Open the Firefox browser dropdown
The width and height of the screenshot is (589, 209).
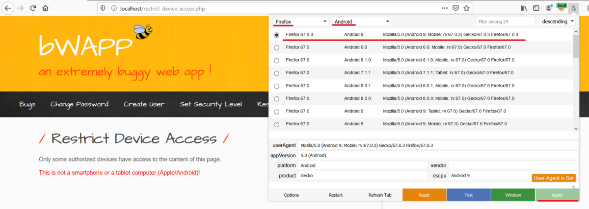[300, 22]
